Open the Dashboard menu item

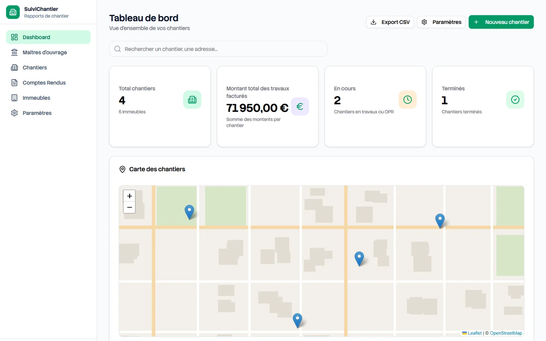(x=48, y=37)
